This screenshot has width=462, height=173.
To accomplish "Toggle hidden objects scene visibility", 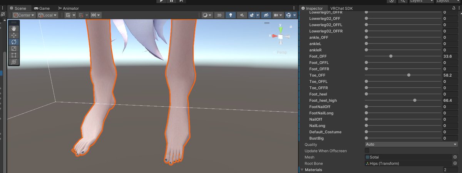I will pos(265,15).
